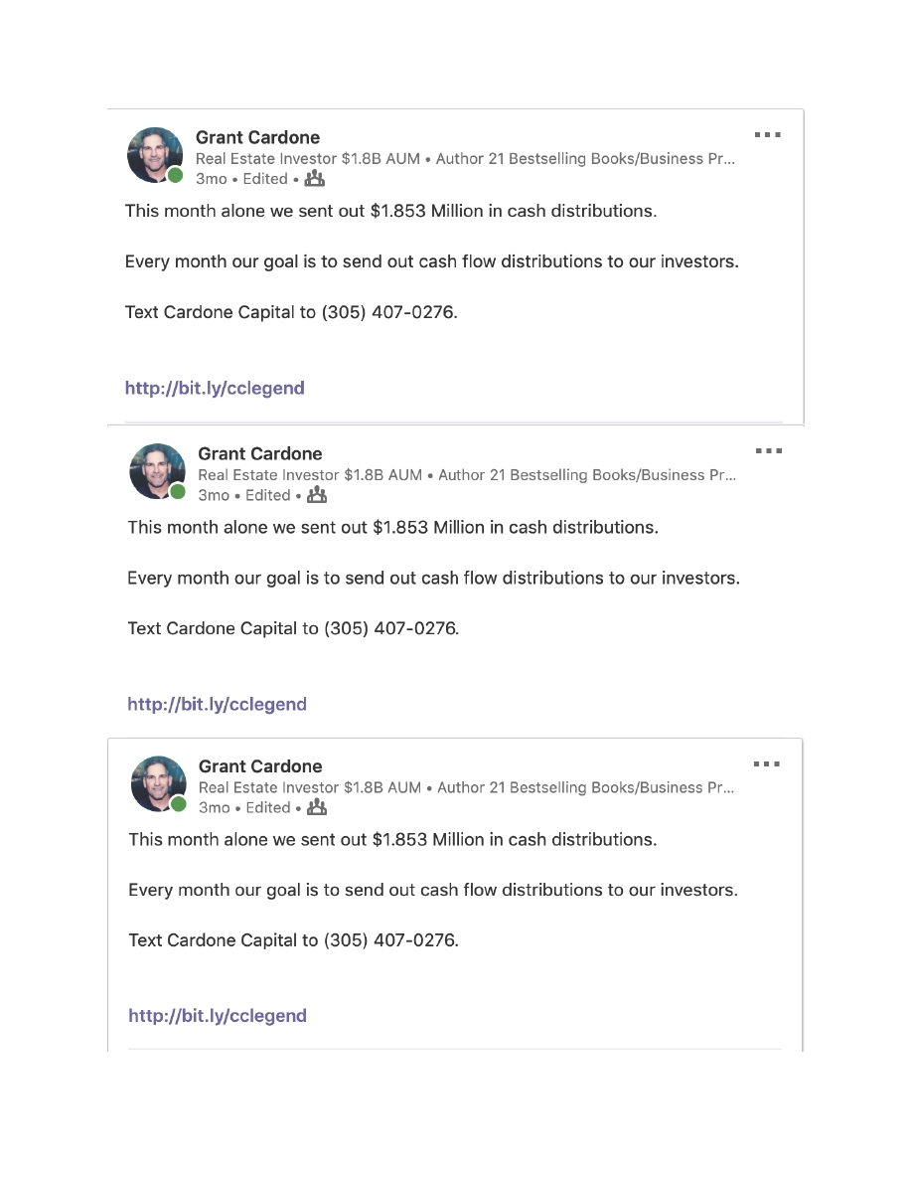This screenshot has height=1181, width=912.
Task: Click Grant Cardone's avatar in the top post
Action: (x=154, y=154)
